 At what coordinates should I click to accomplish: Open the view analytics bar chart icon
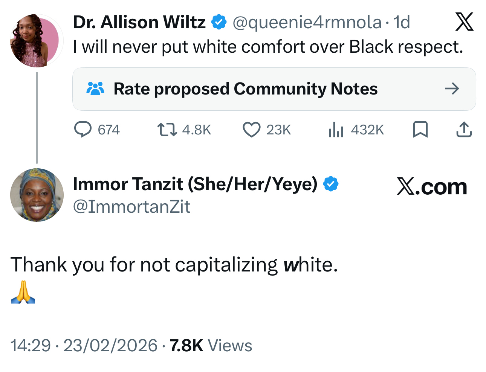(336, 130)
